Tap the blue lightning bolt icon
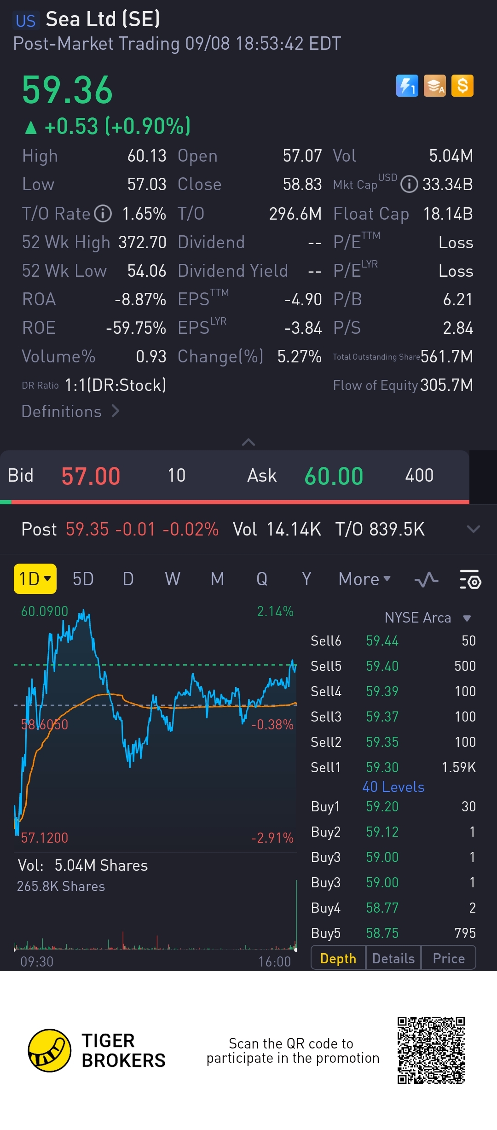This screenshot has width=497, height=1130. pyautogui.click(x=407, y=86)
